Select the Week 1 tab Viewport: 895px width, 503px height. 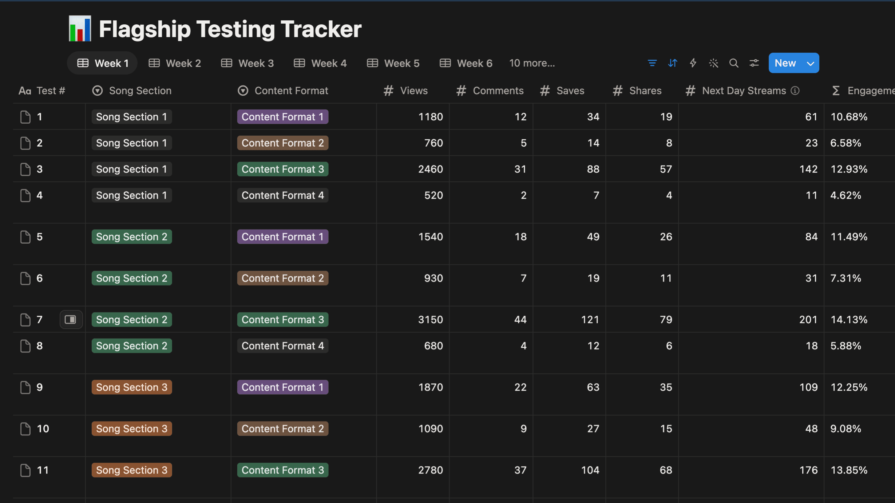[102, 63]
